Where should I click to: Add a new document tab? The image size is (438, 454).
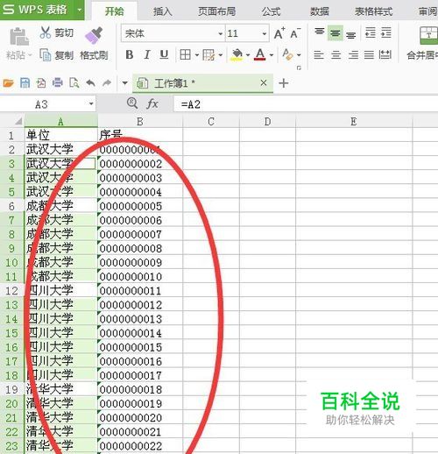coord(284,83)
